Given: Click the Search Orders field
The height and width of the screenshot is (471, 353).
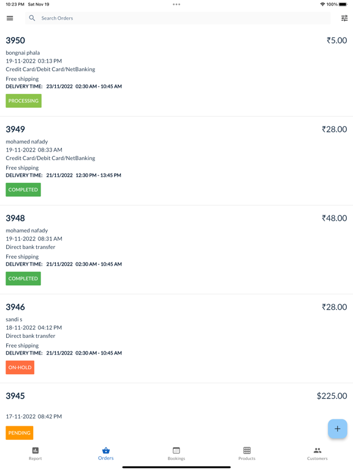Looking at the screenshot, I should 178,18.
